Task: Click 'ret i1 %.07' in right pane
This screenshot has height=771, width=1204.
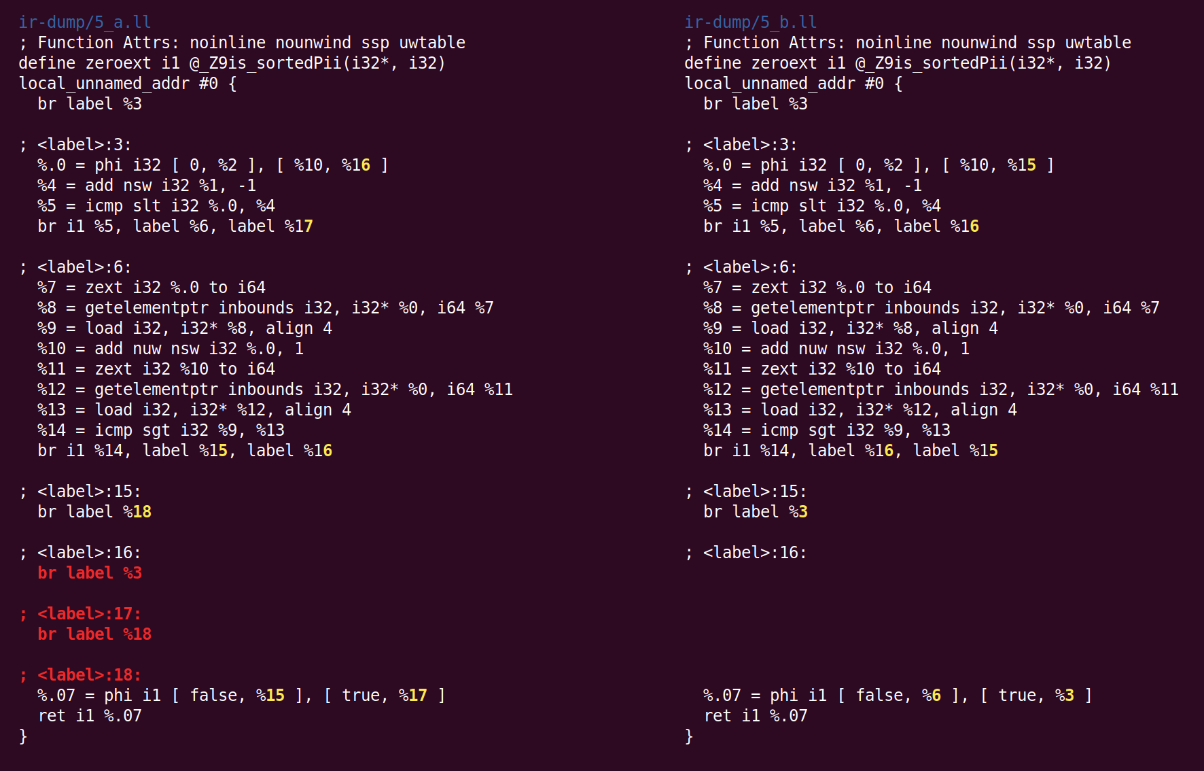Action: (x=756, y=716)
